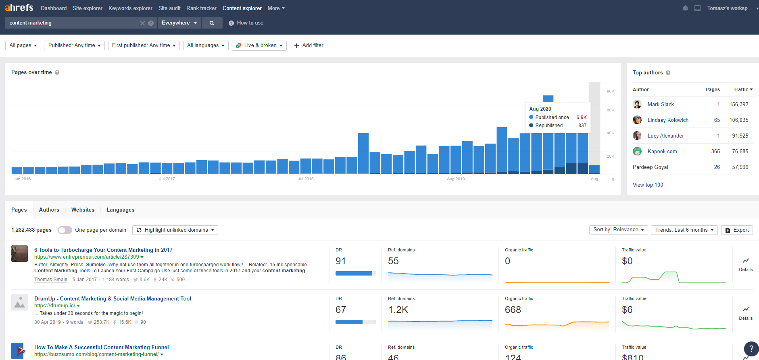Sort authors by Traffic column

tap(743, 90)
